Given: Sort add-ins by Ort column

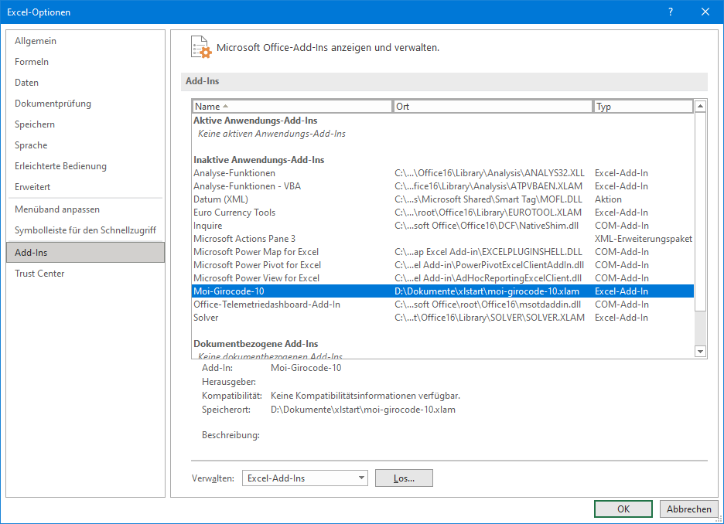Looking at the screenshot, I should [493, 106].
